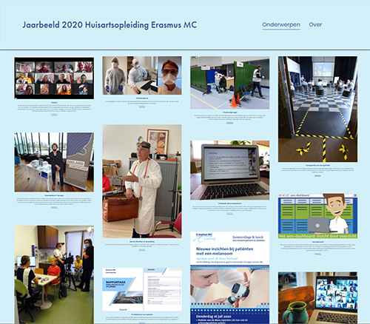This screenshot has width=370, height=324.
Task: Click read-more link under aios-dashboard image
Action: click(317, 254)
